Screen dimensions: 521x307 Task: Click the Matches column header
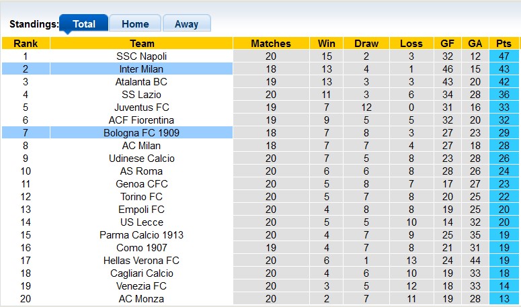270,44
